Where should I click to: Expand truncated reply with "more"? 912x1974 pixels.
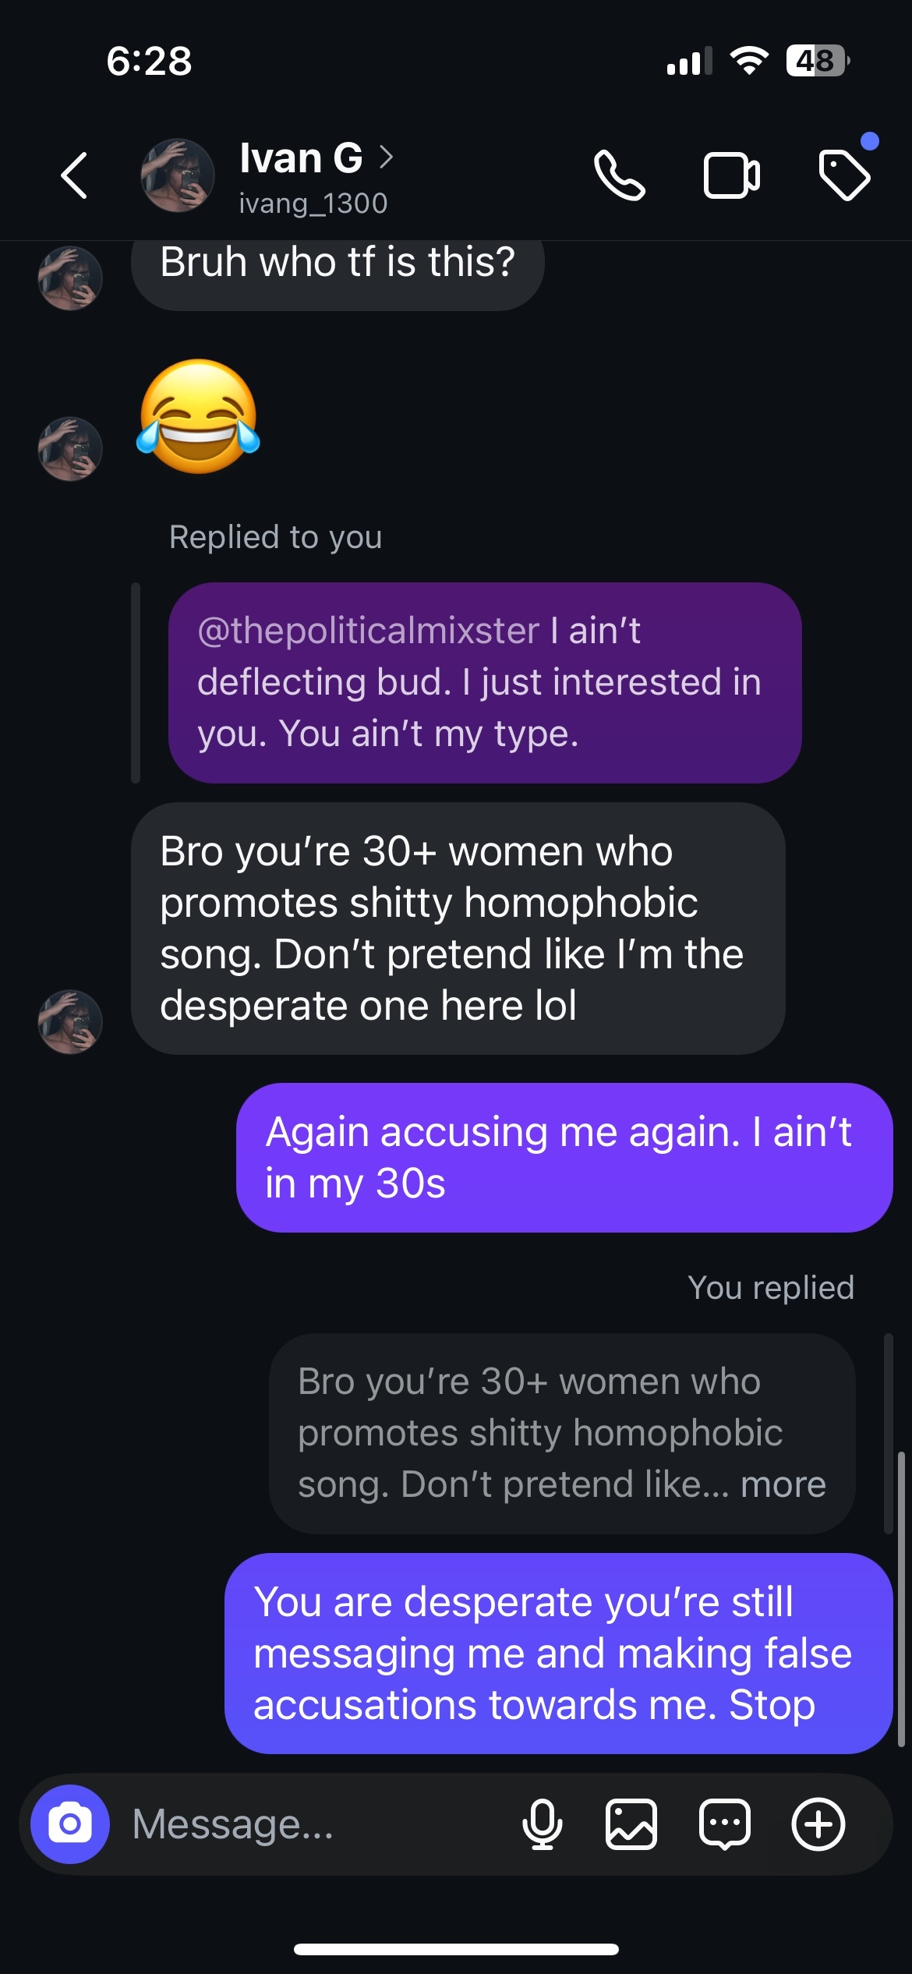tap(783, 1484)
